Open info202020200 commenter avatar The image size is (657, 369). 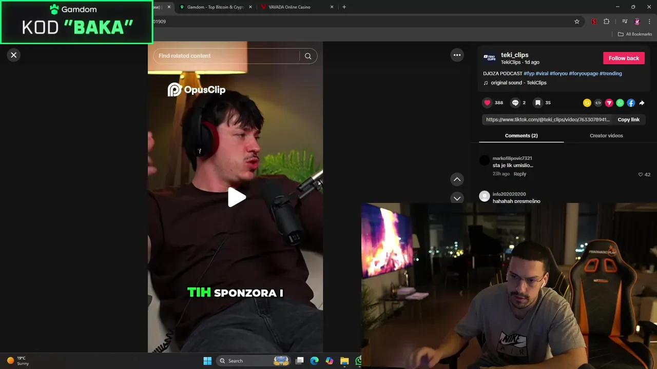click(x=484, y=196)
